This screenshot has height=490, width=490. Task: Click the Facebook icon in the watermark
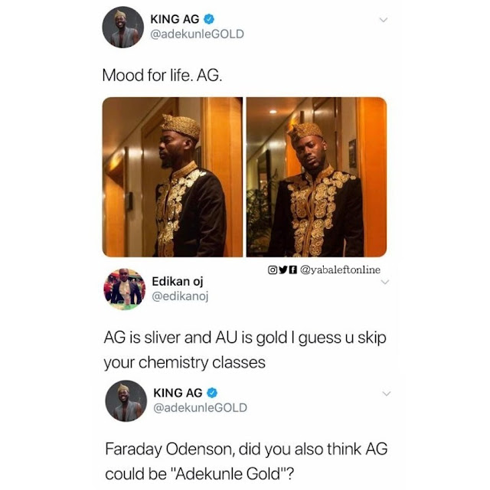pyautogui.click(x=292, y=269)
